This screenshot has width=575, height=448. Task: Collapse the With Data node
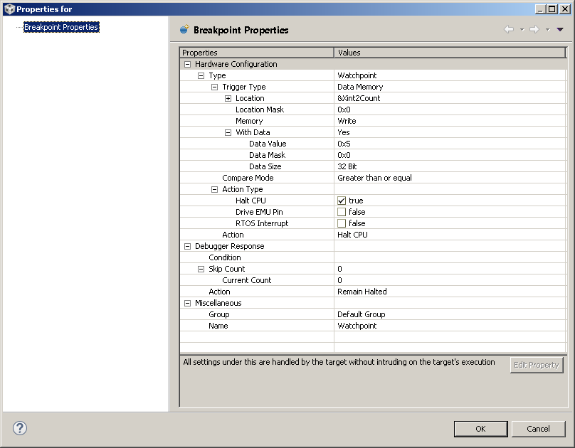(228, 132)
